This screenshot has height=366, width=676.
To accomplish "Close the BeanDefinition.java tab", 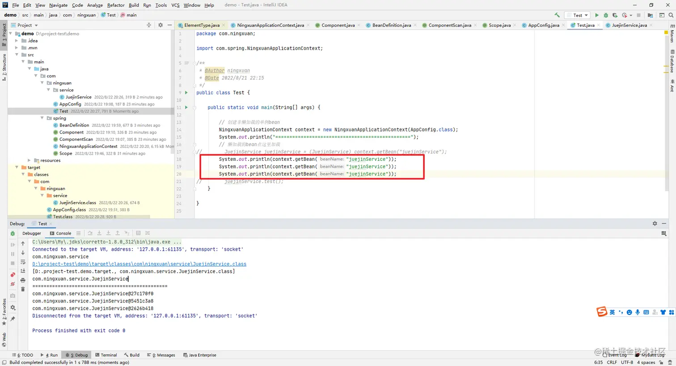I will 415,25.
